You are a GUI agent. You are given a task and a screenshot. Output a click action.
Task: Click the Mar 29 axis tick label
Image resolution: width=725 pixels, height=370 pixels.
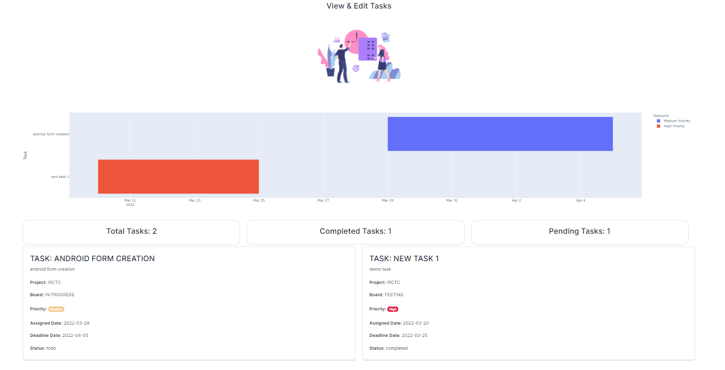388,201
